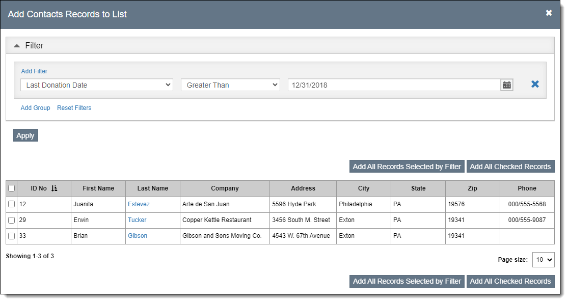Open the calendar date picker icon
The image size is (568, 302).
[506, 85]
